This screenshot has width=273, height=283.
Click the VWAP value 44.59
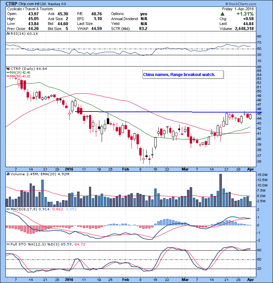(x=97, y=29)
